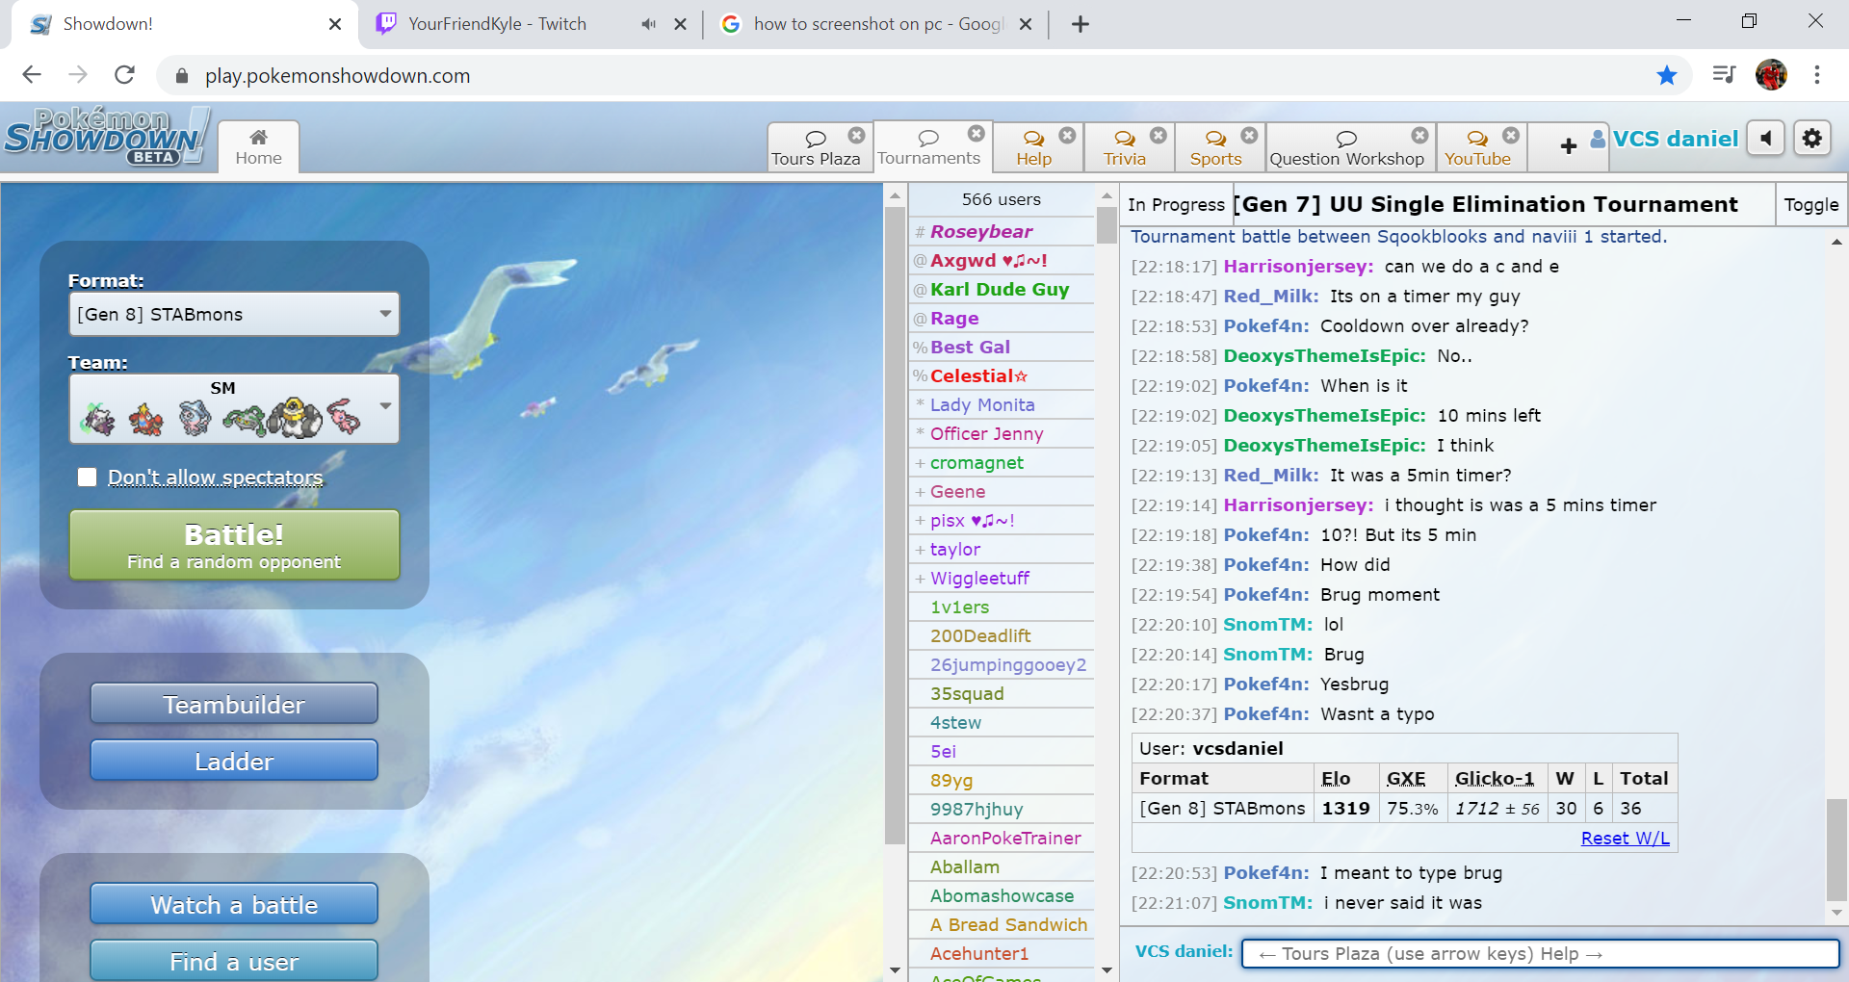Screen dimensions: 1849x982
Task: Click the Reset W/L link
Action: coord(1625,838)
